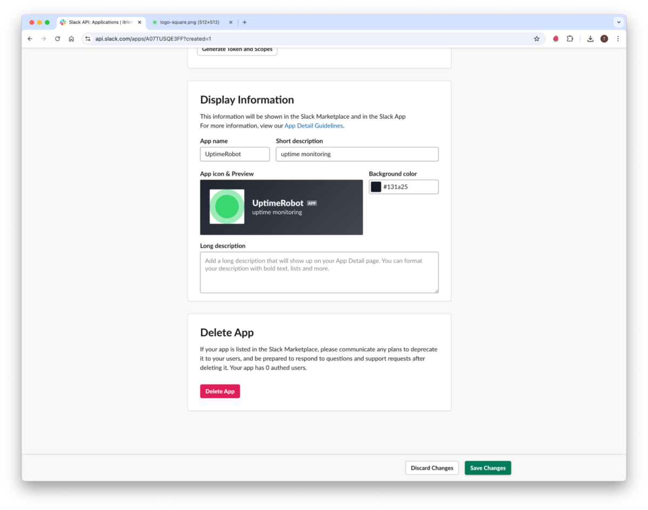648x510 pixels.
Task: Click inside the Long description field
Action: 319,271
